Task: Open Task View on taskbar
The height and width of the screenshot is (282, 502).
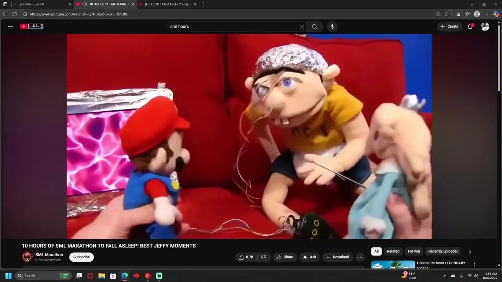Action: (79, 276)
